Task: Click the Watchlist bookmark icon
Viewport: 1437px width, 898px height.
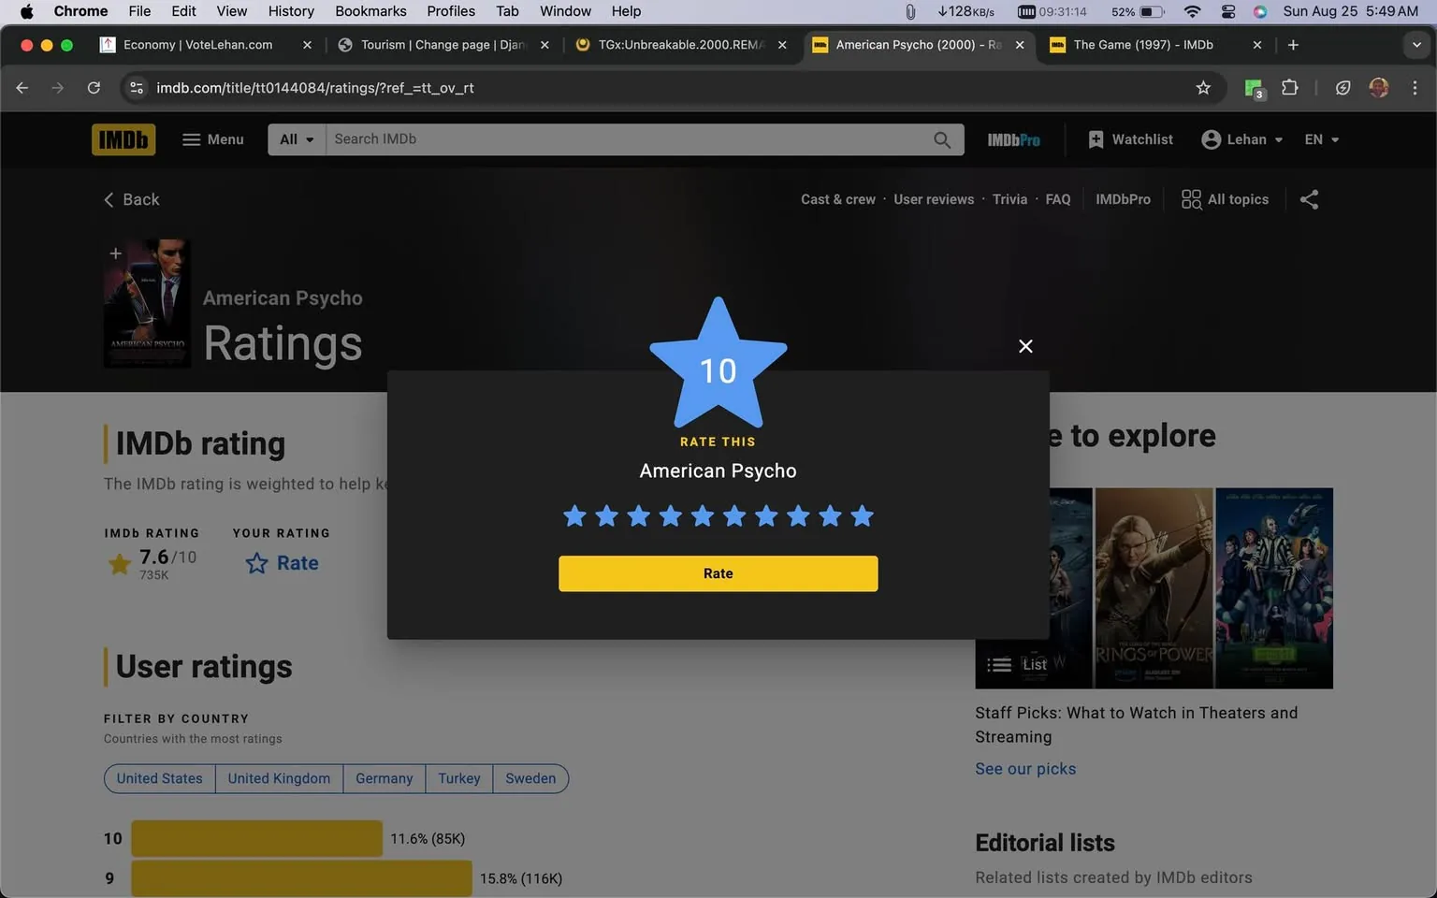Action: pos(1096,138)
